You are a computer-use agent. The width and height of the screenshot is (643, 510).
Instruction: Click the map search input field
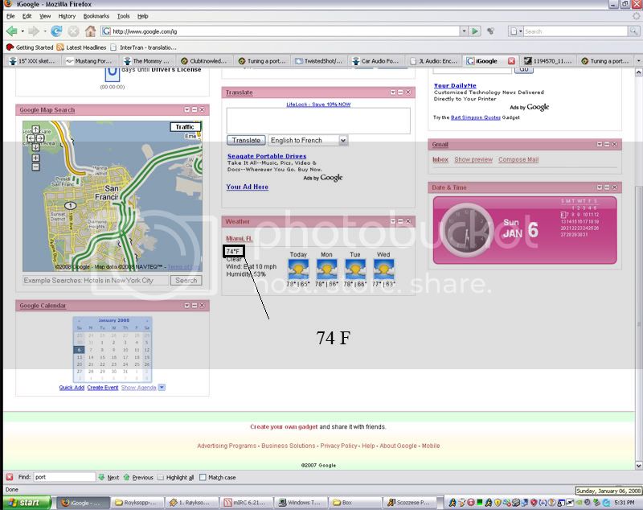click(x=96, y=280)
